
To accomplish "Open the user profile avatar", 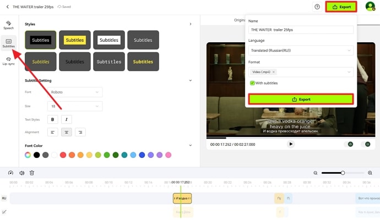I will [x=370, y=6].
